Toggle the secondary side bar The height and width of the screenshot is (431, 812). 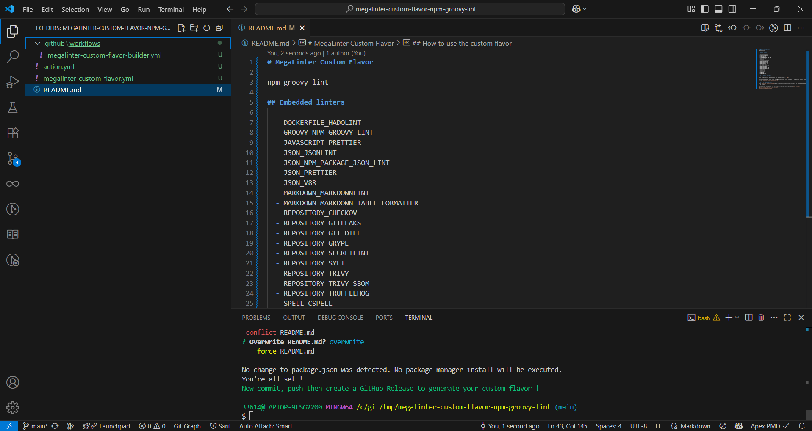click(732, 9)
